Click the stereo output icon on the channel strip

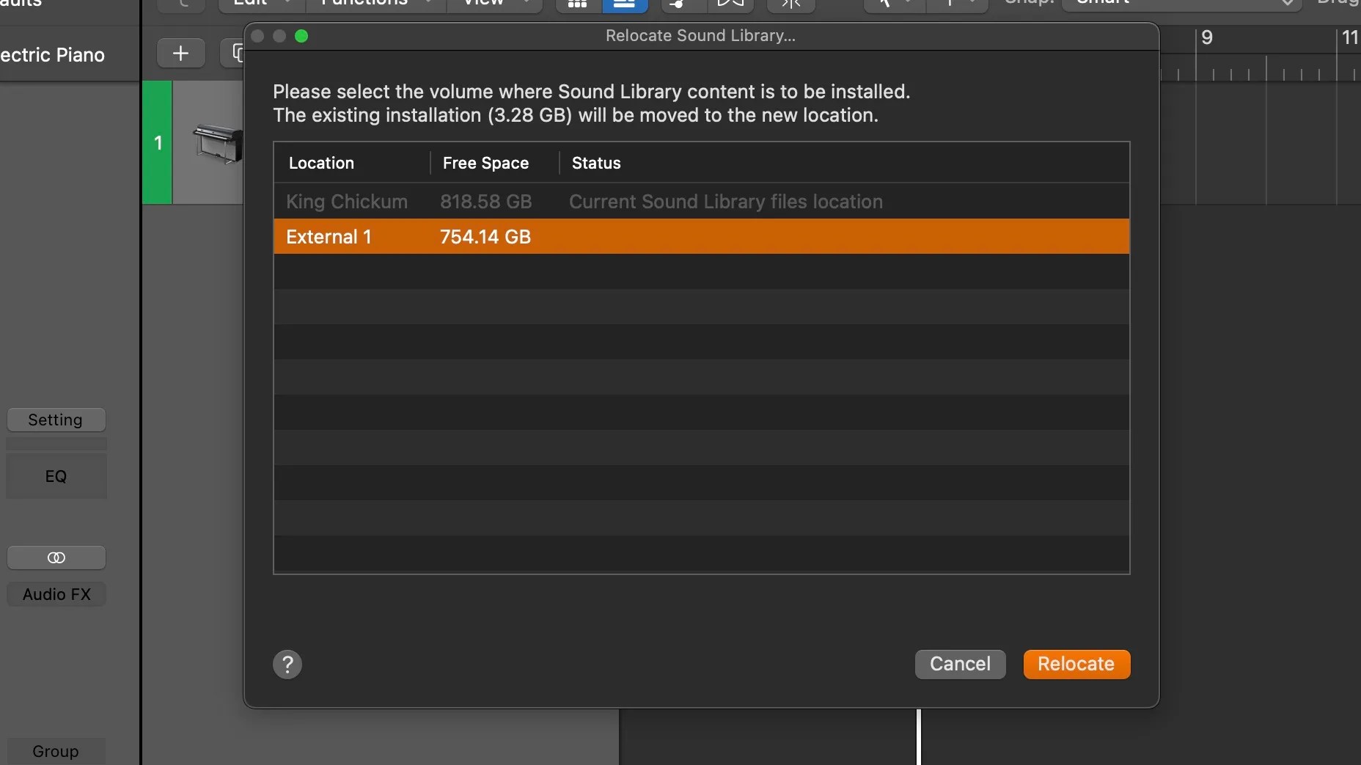(x=56, y=557)
